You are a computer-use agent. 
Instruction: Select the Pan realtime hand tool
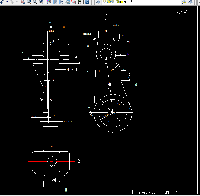pyautogui.click(x=23, y=2)
